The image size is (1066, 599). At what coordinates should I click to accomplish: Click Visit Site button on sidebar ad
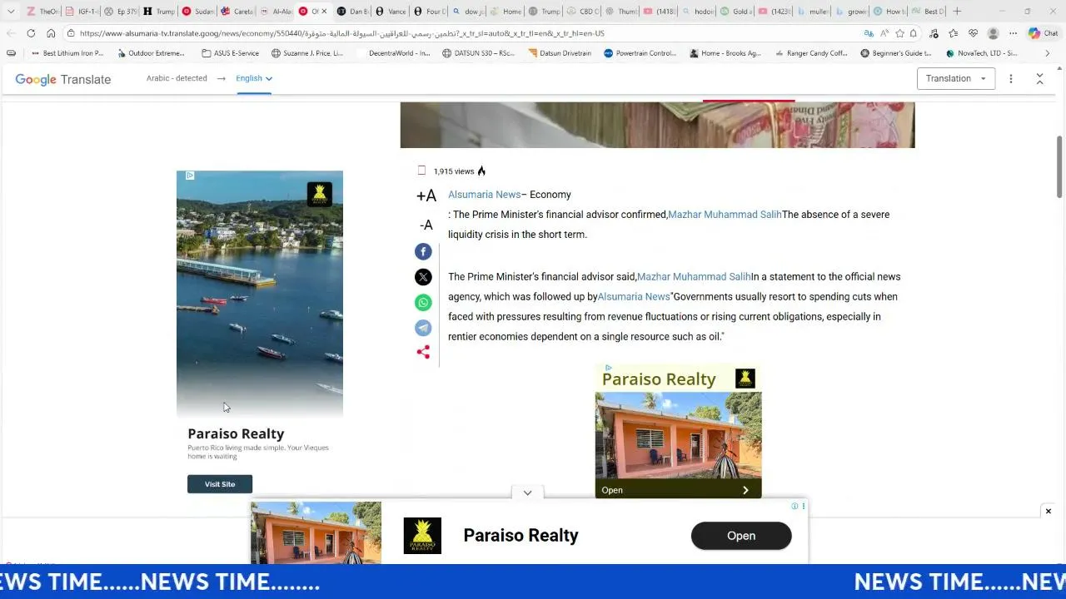[220, 484]
